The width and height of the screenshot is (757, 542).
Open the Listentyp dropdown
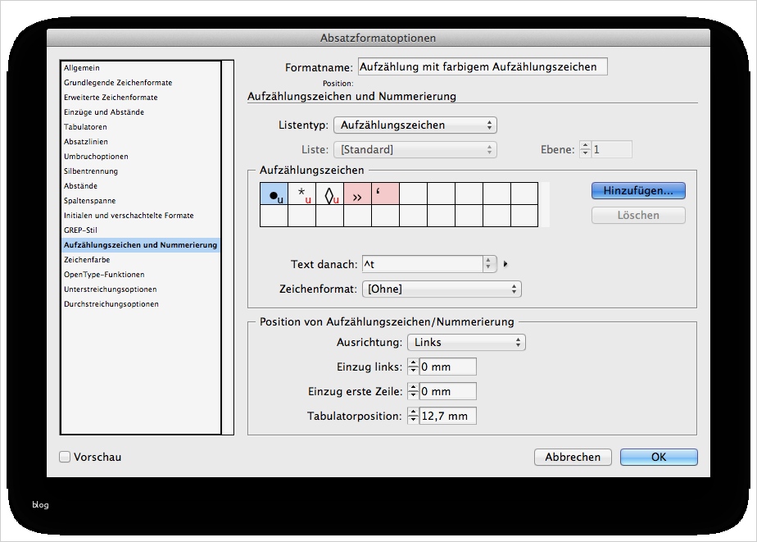coord(414,125)
